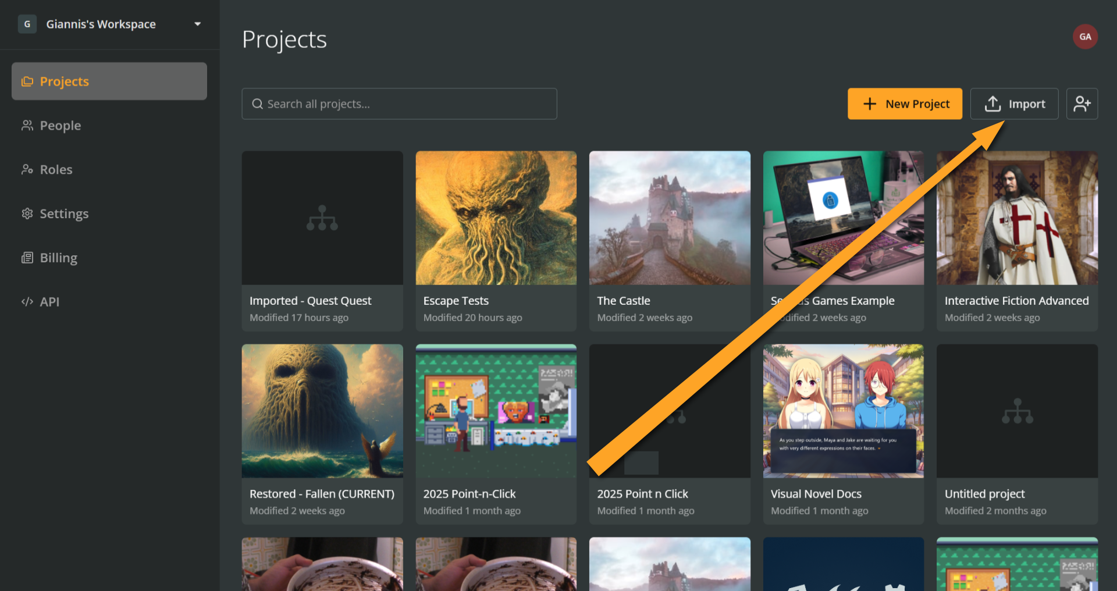This screenshot has height=591, width=1117.
Task: Click the workspace G badge icon
Action: click(27, 24)
